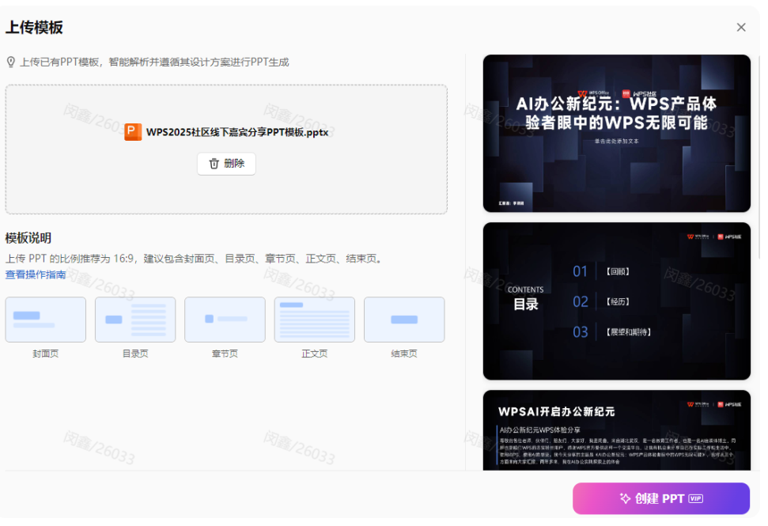Select the 结束页 (ending page) layout icon
768x526 pixels.
point(404,320)
